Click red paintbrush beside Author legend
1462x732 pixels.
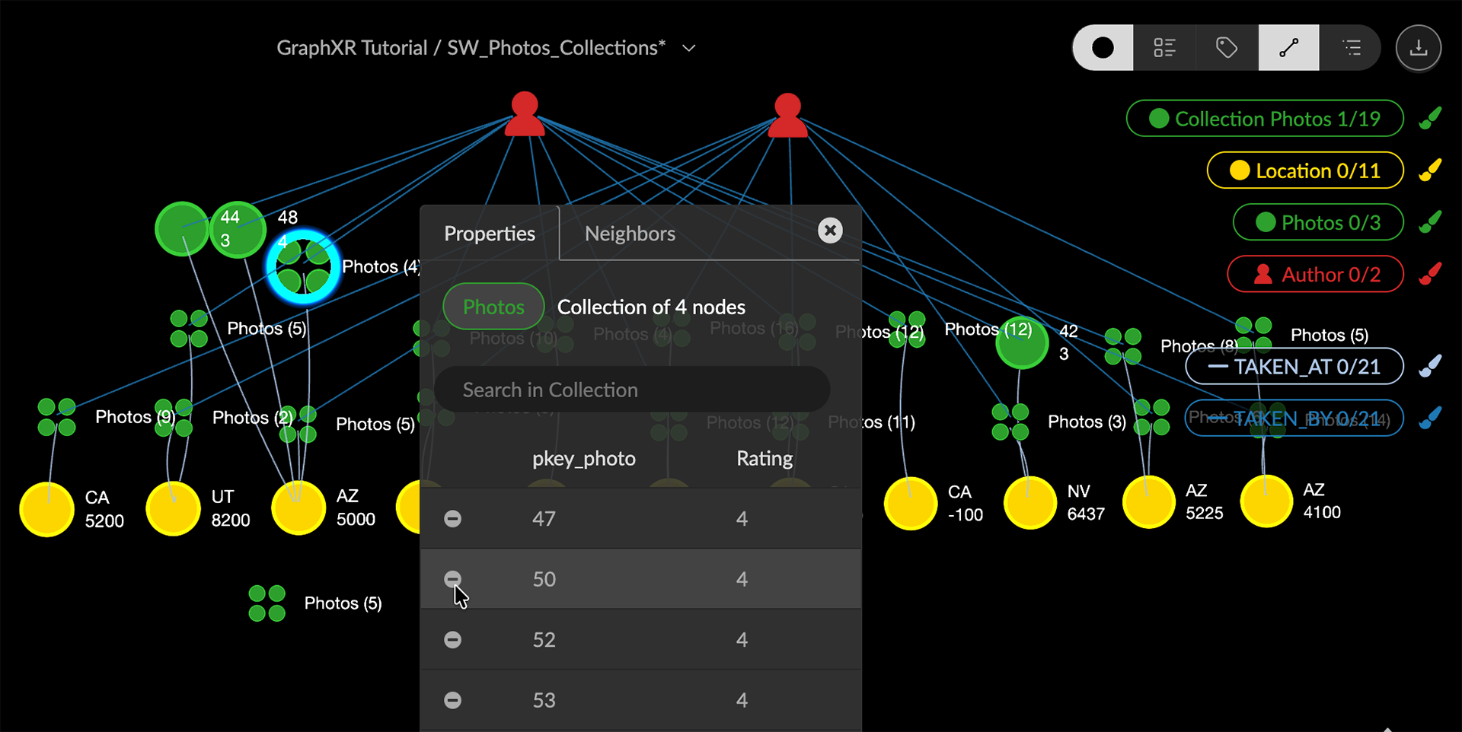click(1430, 273)
